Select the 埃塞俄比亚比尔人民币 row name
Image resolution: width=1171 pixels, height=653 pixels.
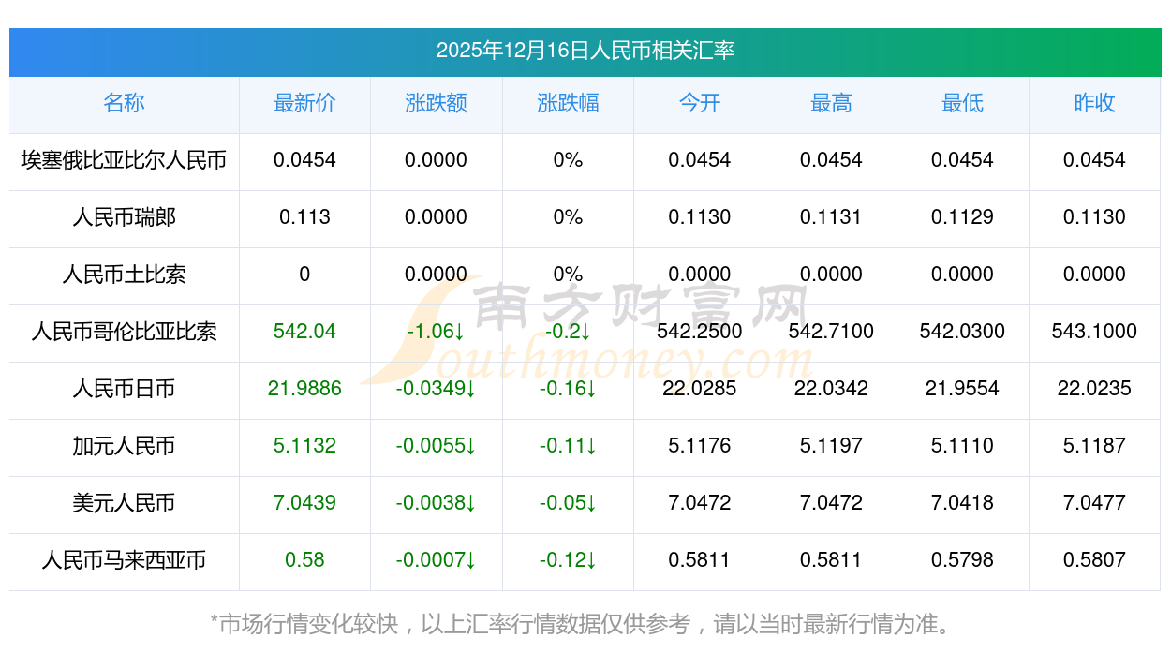124,160
